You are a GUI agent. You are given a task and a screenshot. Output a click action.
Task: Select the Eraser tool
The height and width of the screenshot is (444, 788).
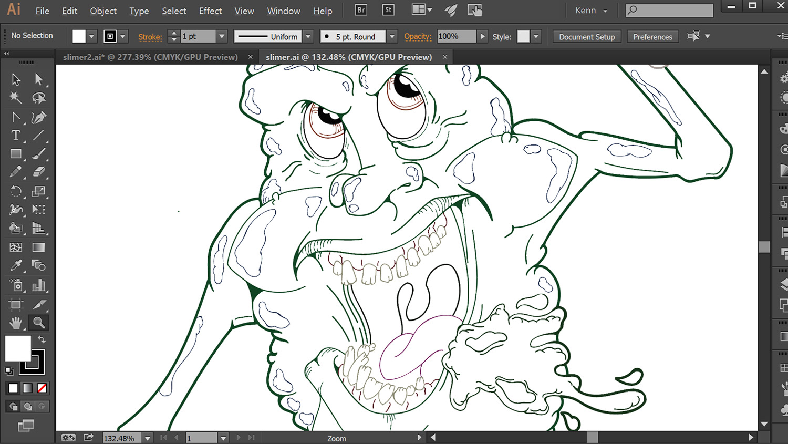click(x=38, y=172)
